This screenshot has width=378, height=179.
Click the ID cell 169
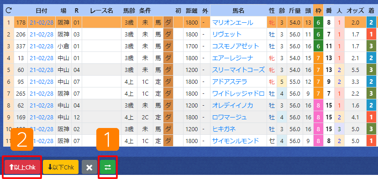click(21, 117)
